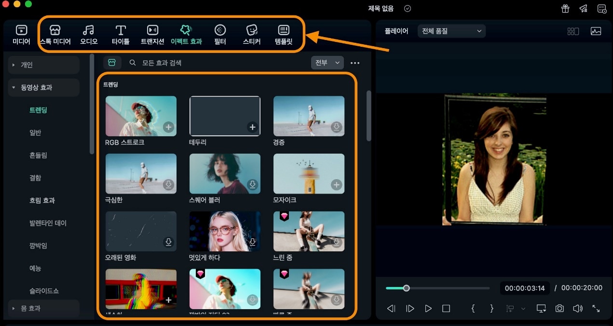613x326 pixels.
Task: Open the display output monitor icon
Action: click(541, 309)
